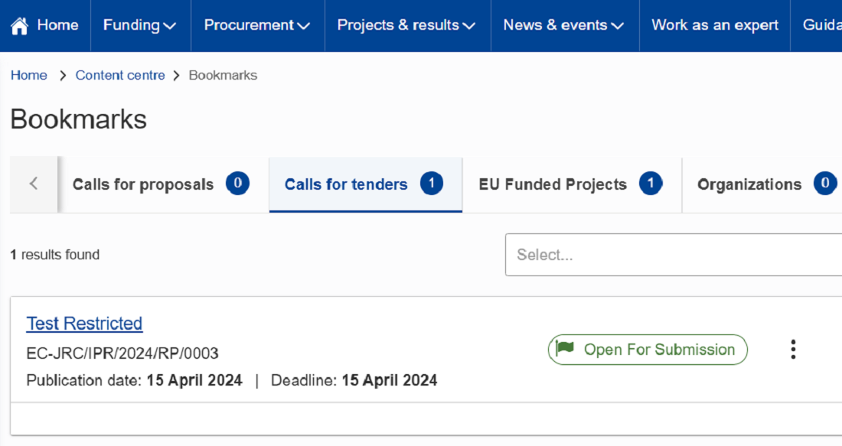Open the three-dot menu for Test Restricted
This screenshot has width=842, height=446.
pos(793,350)
